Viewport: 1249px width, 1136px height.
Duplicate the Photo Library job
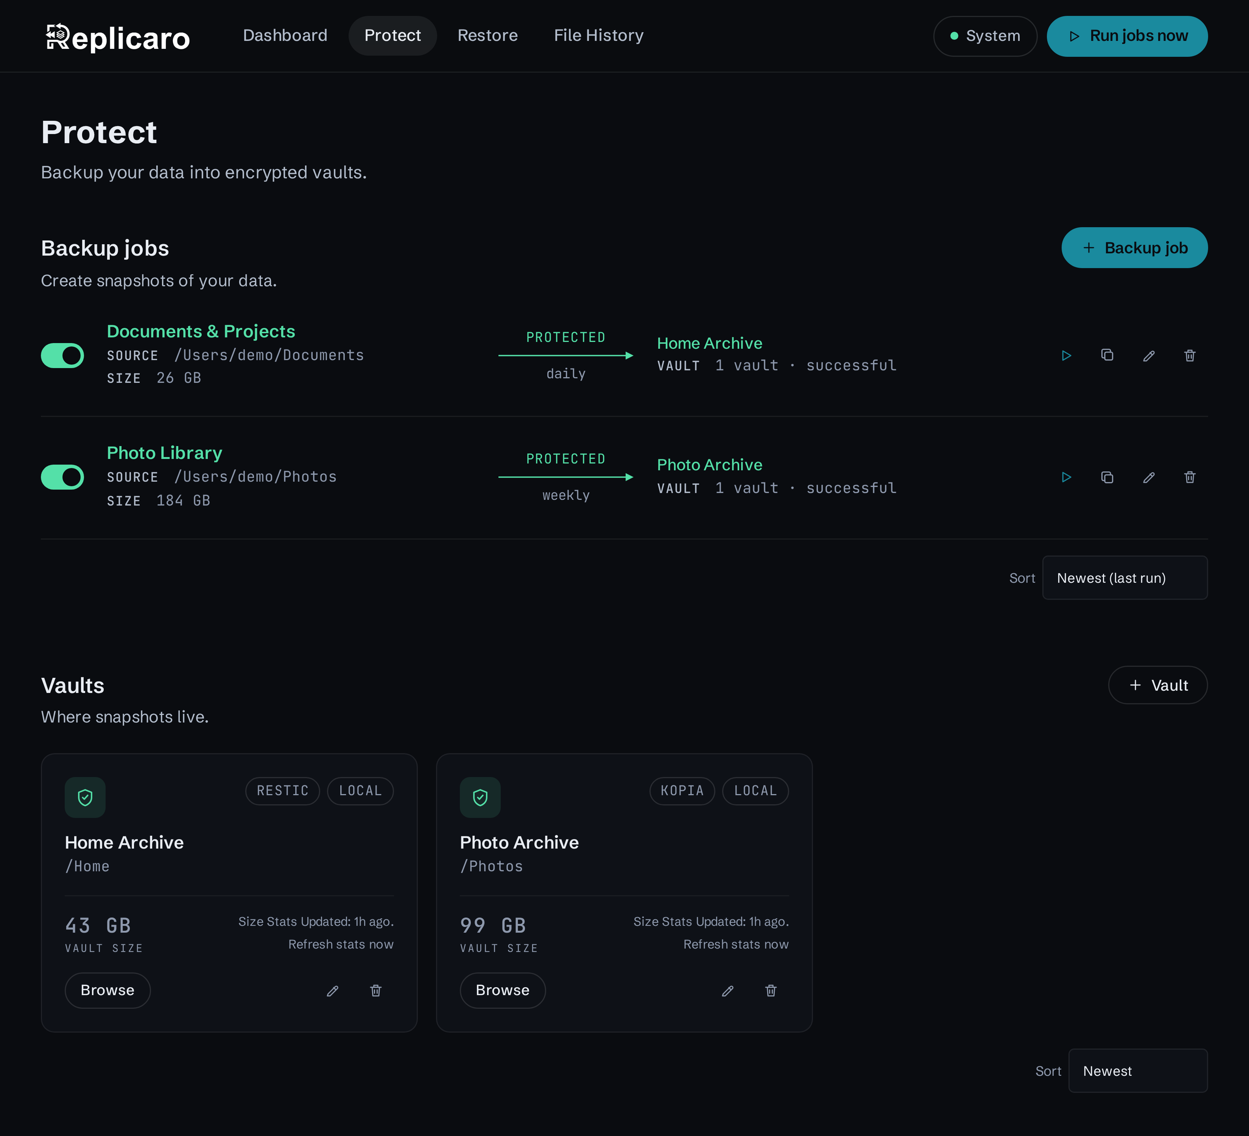coord(1107,477)
